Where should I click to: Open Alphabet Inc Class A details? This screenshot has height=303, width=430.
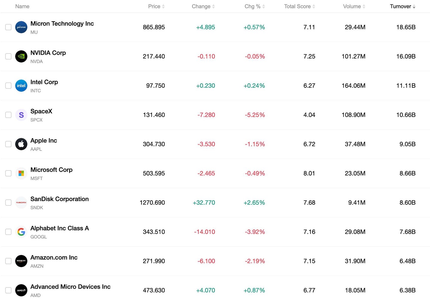(x=60, y=228)
